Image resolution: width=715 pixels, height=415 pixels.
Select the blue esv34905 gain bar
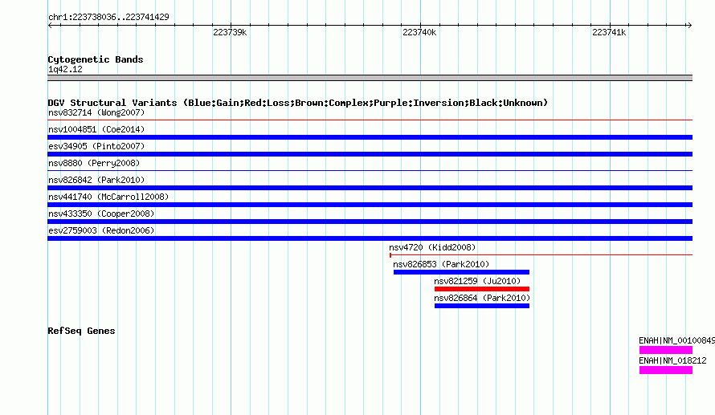pos(370,154)
